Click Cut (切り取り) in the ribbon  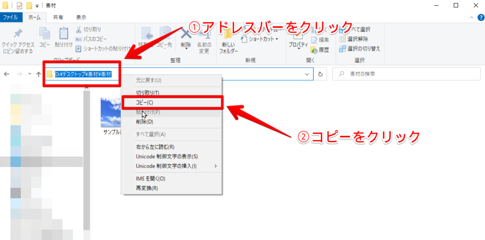pos(89,29)
